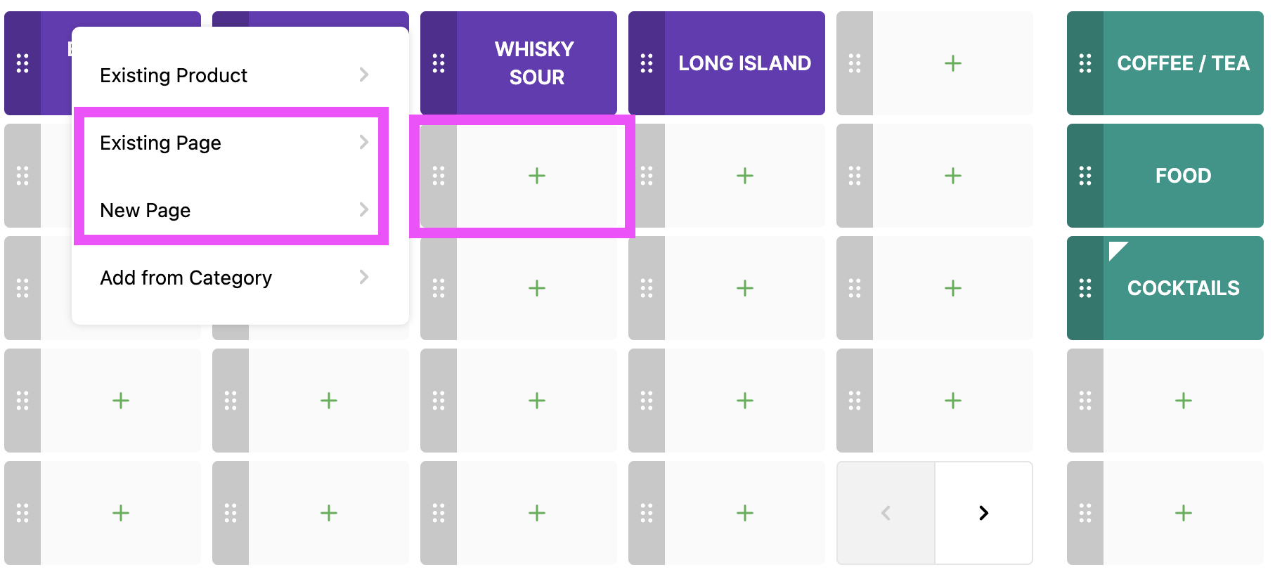
Task: Expand the New Page submenu chevron
Action: (x=363, y=209)
